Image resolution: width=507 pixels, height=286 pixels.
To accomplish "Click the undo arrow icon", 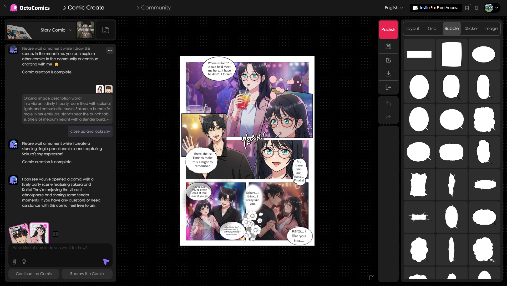I will click(x=388, y=103).
